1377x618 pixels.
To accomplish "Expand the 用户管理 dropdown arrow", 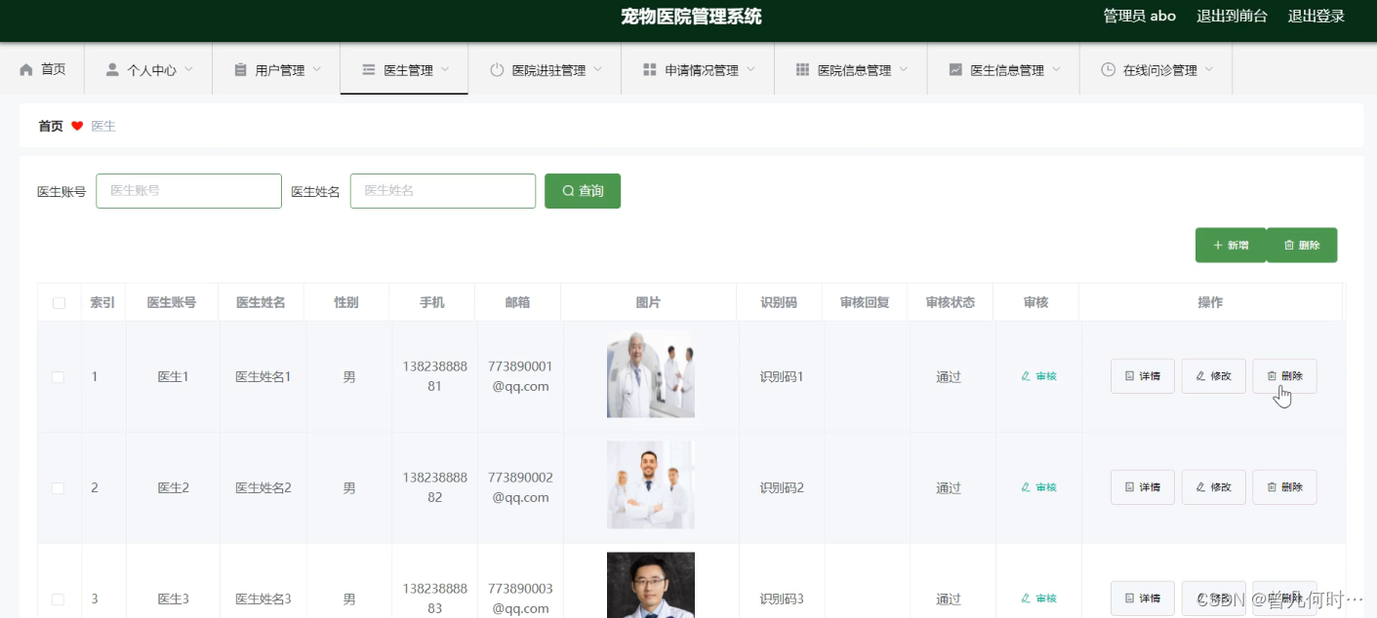I will coord(317,69).
